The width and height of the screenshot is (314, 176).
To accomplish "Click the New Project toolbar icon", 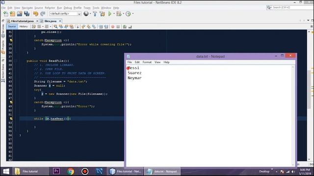I will click(x=13, y=14).
